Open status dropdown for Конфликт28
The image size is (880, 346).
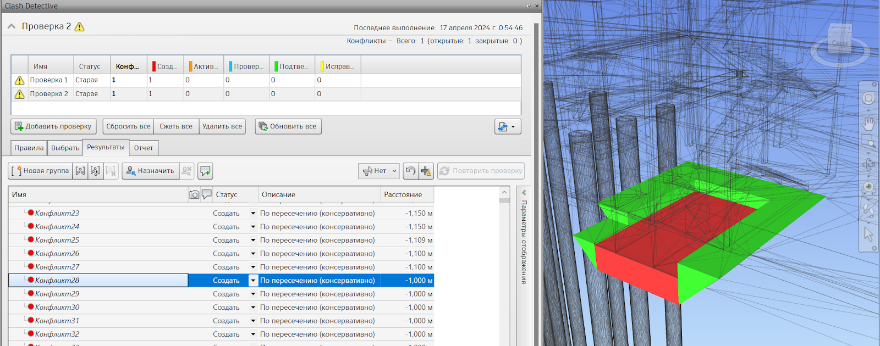point(253,281)
